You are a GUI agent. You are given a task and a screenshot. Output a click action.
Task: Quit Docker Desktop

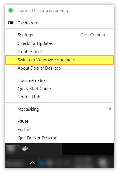(59, 138)
